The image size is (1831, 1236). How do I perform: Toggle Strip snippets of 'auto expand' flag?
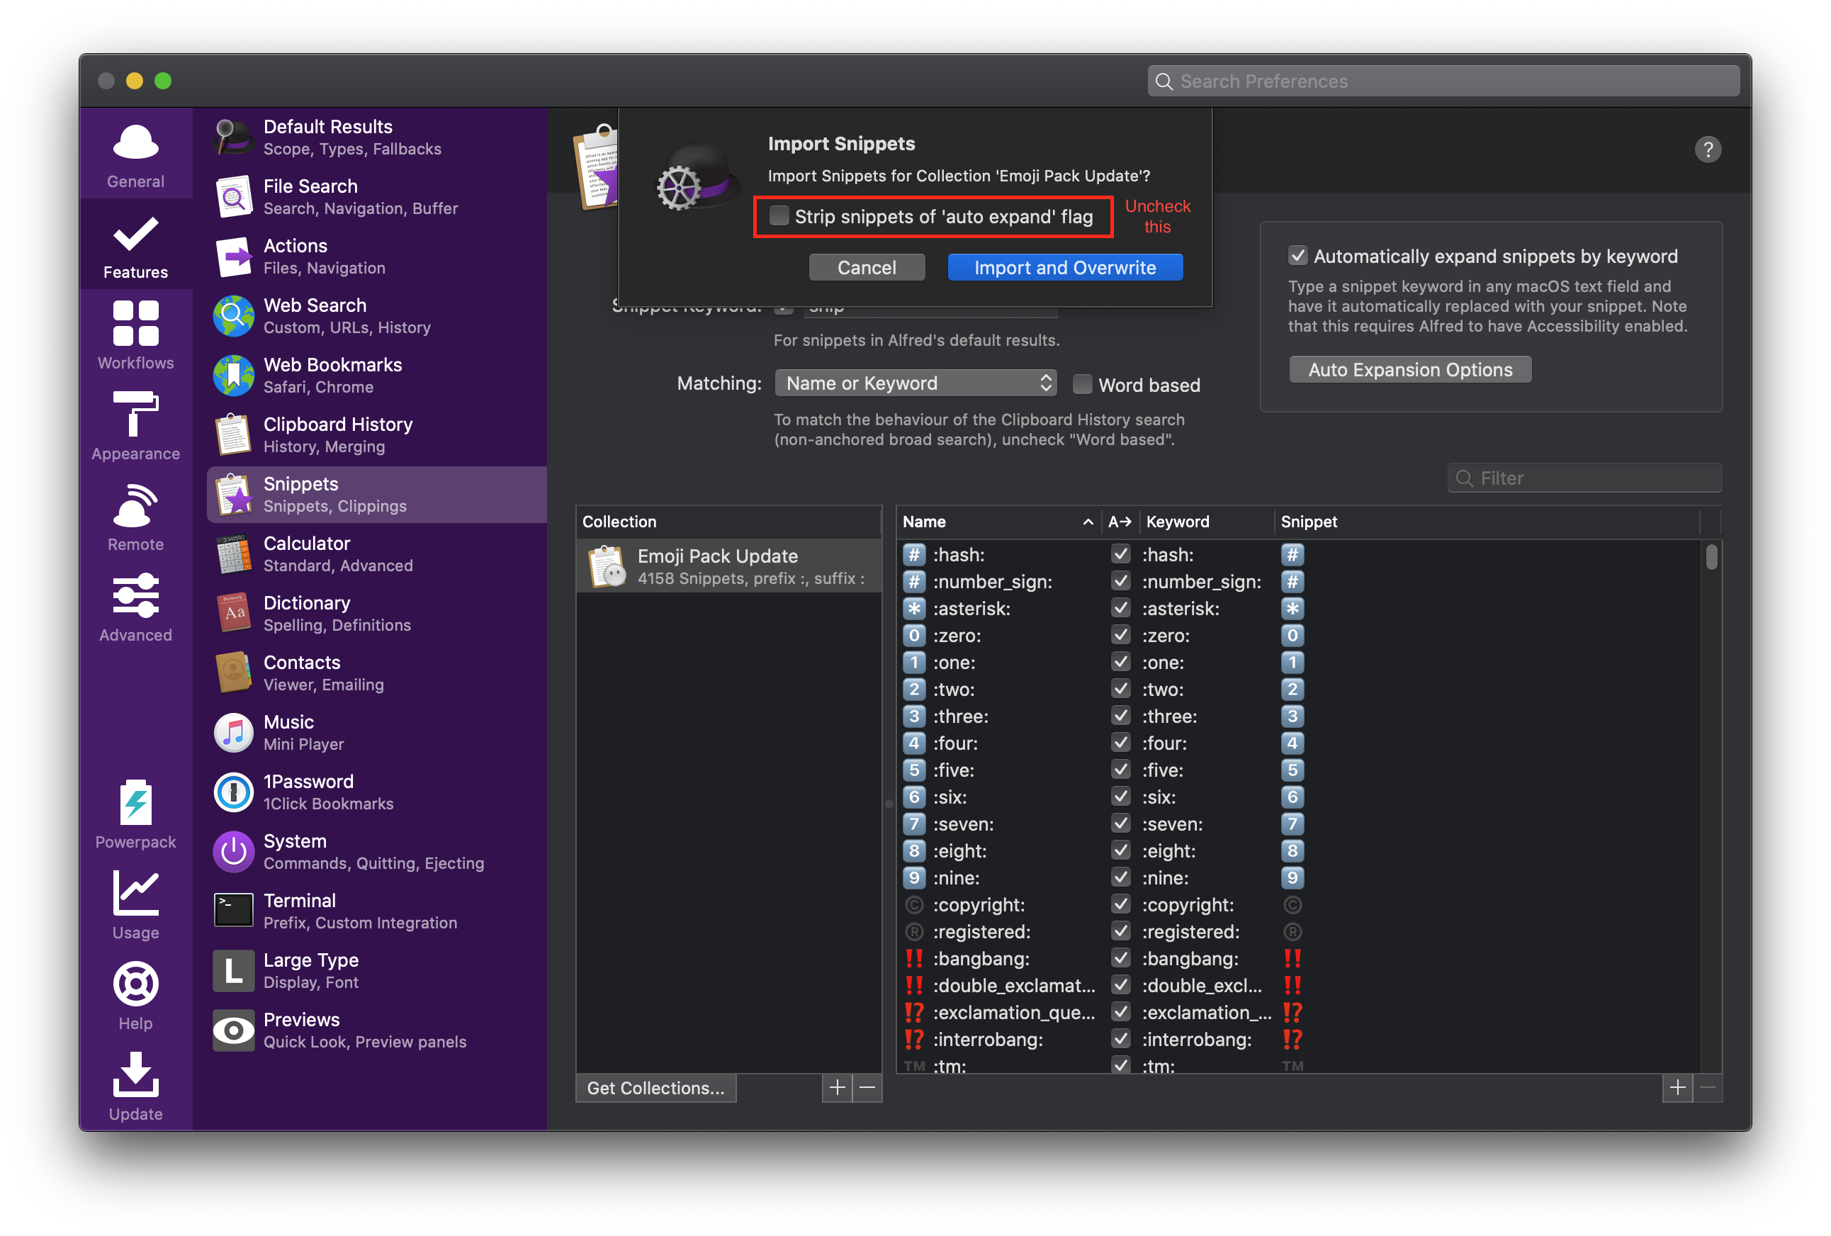[x=779, y=216]
